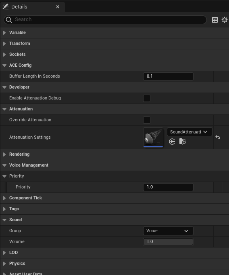Enable Attenuation Debug checkbox
The width and height of the screenshot is (229, 275).
(147, 98)
